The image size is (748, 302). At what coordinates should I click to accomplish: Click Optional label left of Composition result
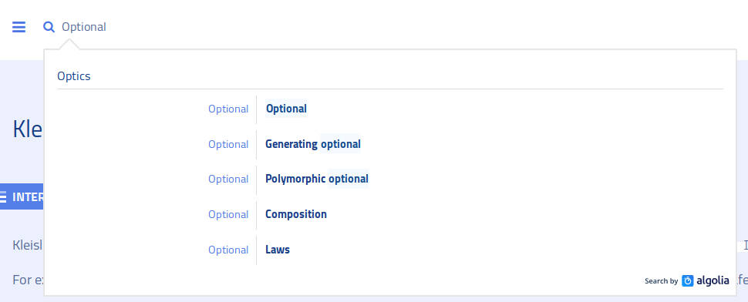(x=228, y=214)
